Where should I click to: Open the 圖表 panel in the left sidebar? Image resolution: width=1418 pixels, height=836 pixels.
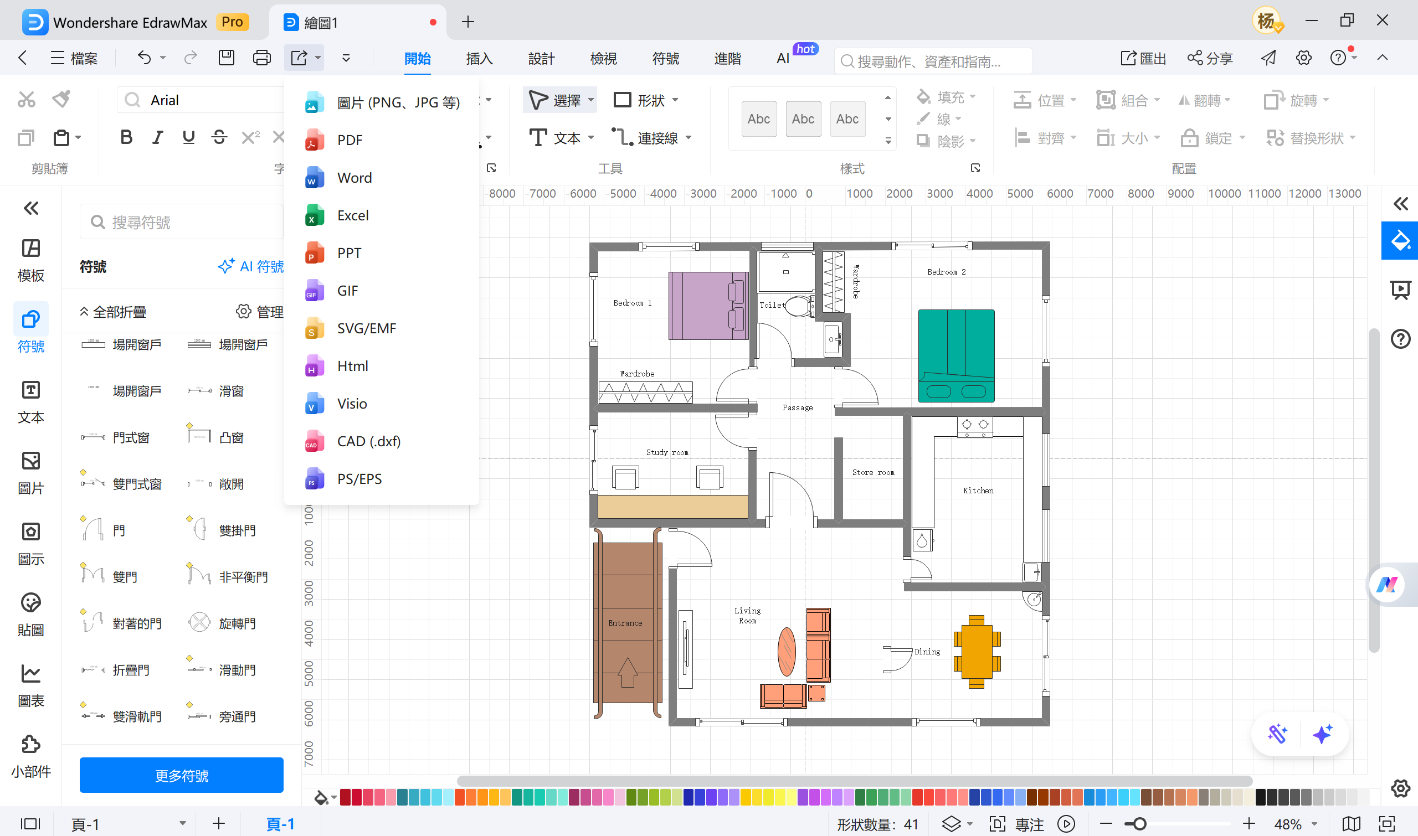click(31, 684)
